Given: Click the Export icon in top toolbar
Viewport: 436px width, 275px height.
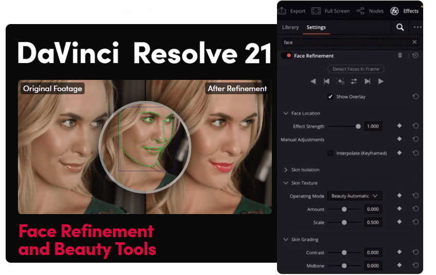Looking at the screenshot, I should point(282,11).
